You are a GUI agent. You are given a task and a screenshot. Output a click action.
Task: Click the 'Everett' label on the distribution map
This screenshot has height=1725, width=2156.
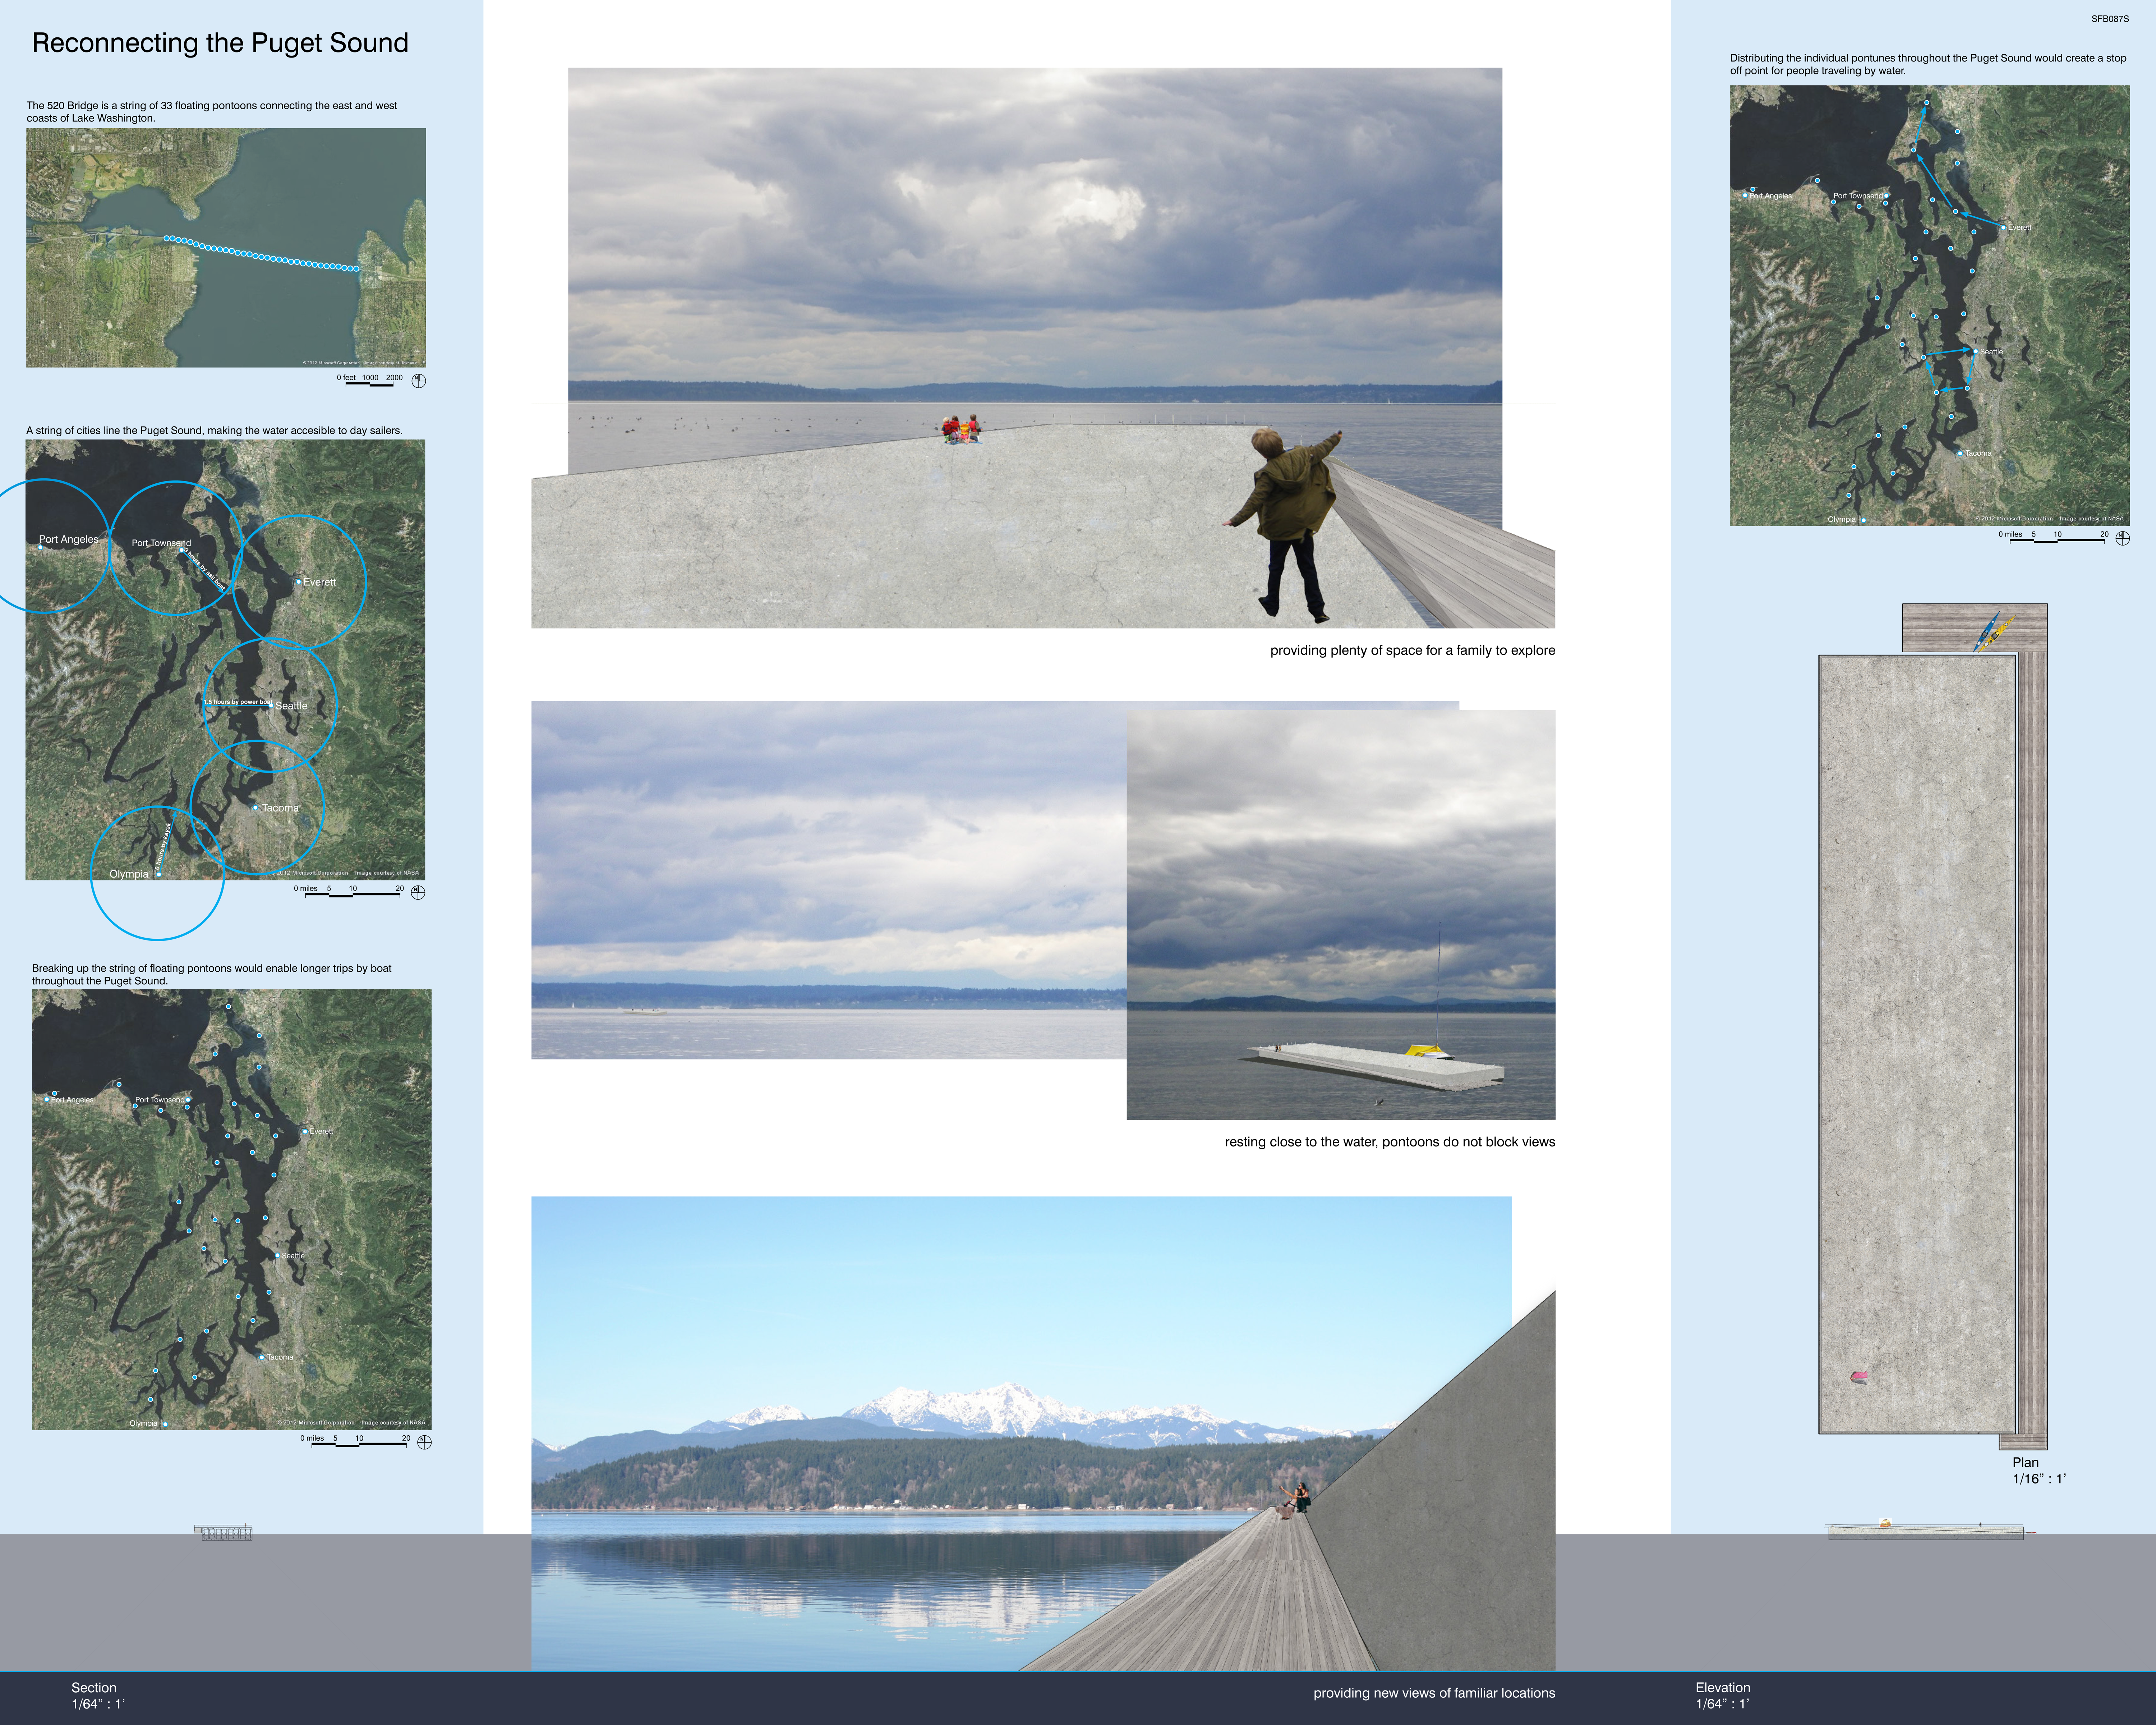click(x=2020, y=228)
